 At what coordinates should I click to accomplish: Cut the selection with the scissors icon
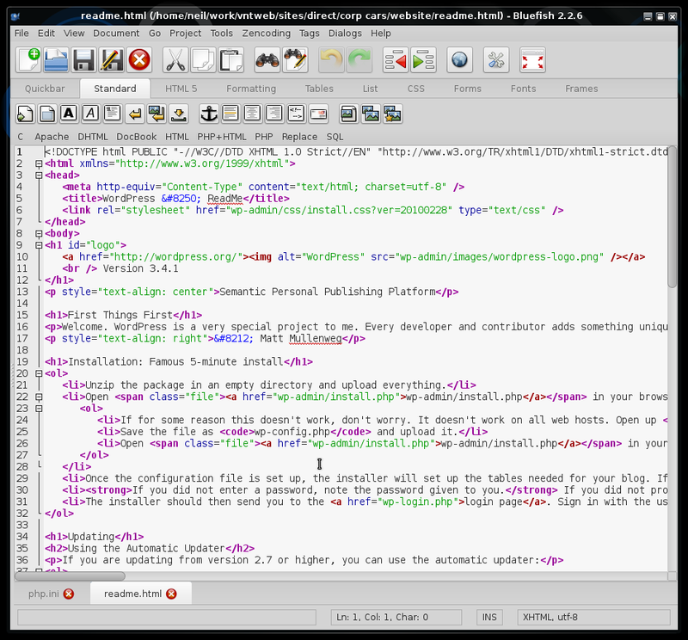(175, 60)
